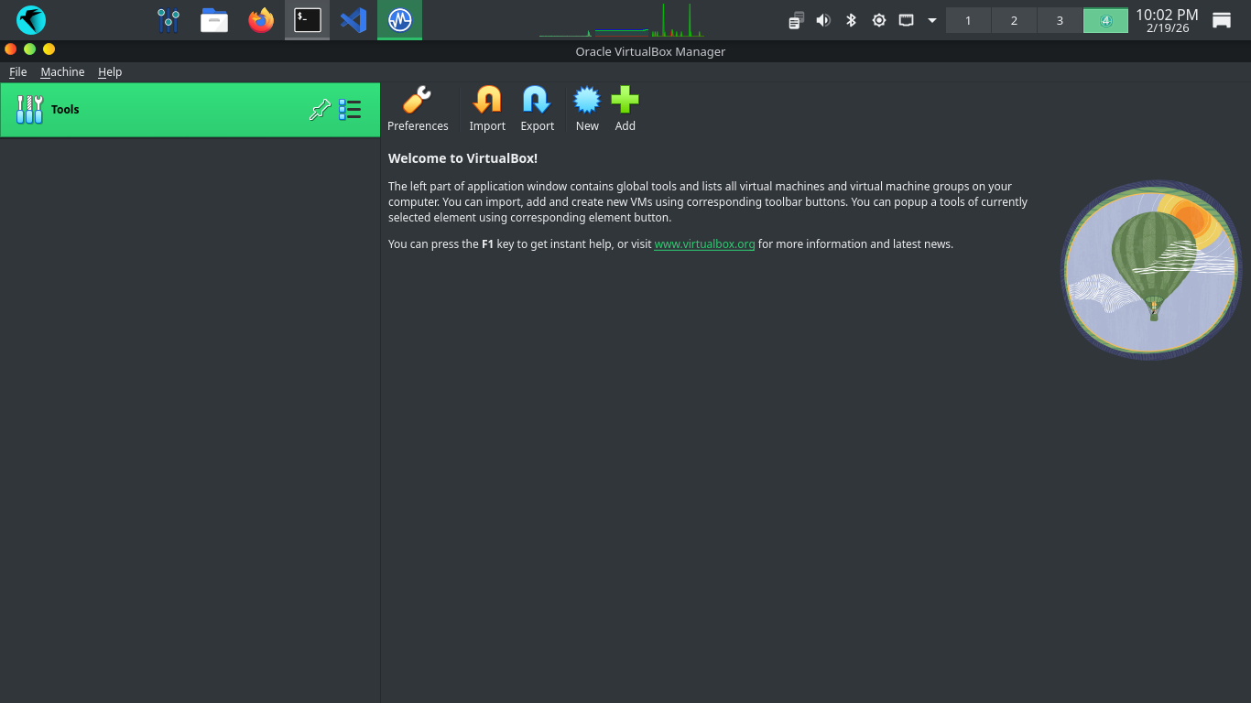The height and width of the screenshot is (703, 1251).
Task: Click the Bluetooth tray icon
Action: click(851, 20)
